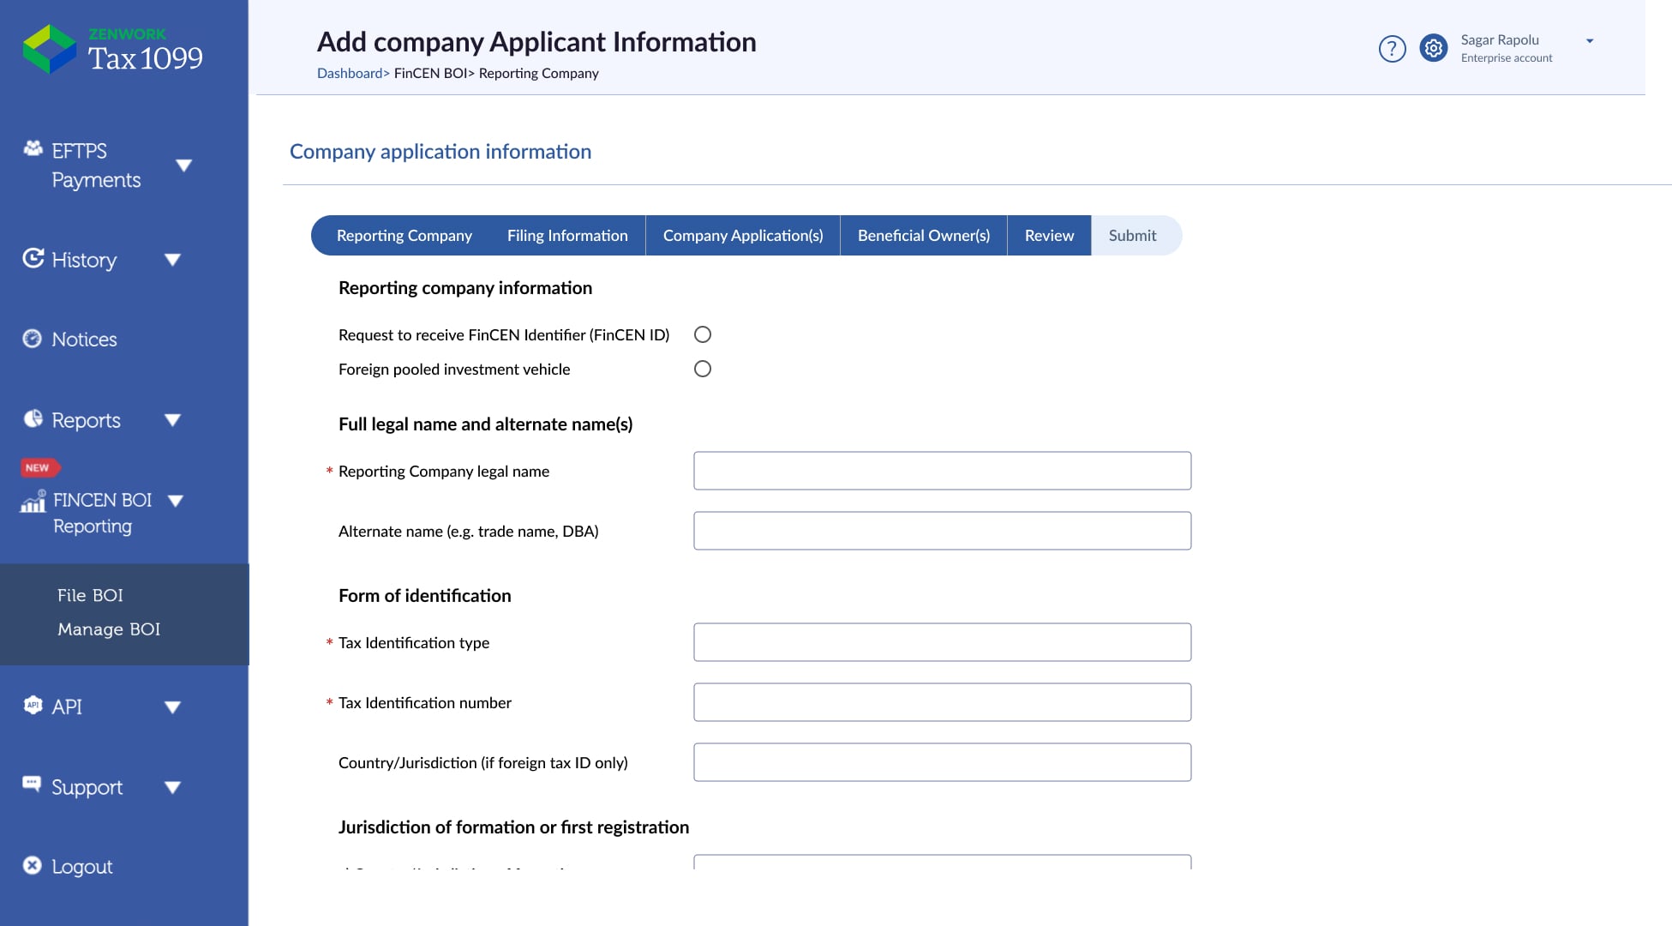
Task: Open Manage BOI in the sidebar
Action: (109, 629)
